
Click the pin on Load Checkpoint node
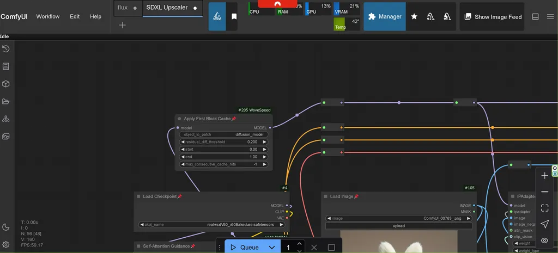pos(179,196)
